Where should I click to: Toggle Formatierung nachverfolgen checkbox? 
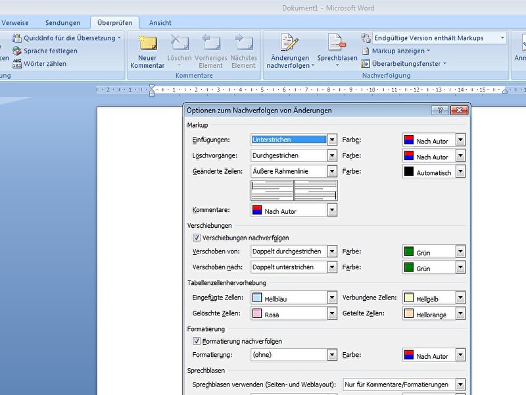197,341
